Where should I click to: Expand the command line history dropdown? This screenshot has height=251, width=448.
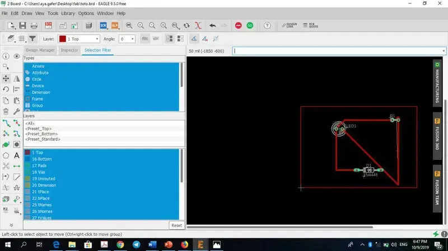pos(444,51)
